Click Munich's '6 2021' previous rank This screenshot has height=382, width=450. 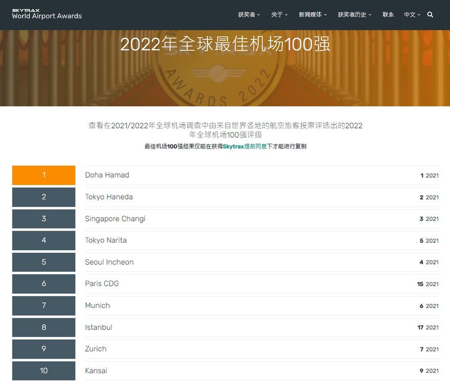(429, 306)
